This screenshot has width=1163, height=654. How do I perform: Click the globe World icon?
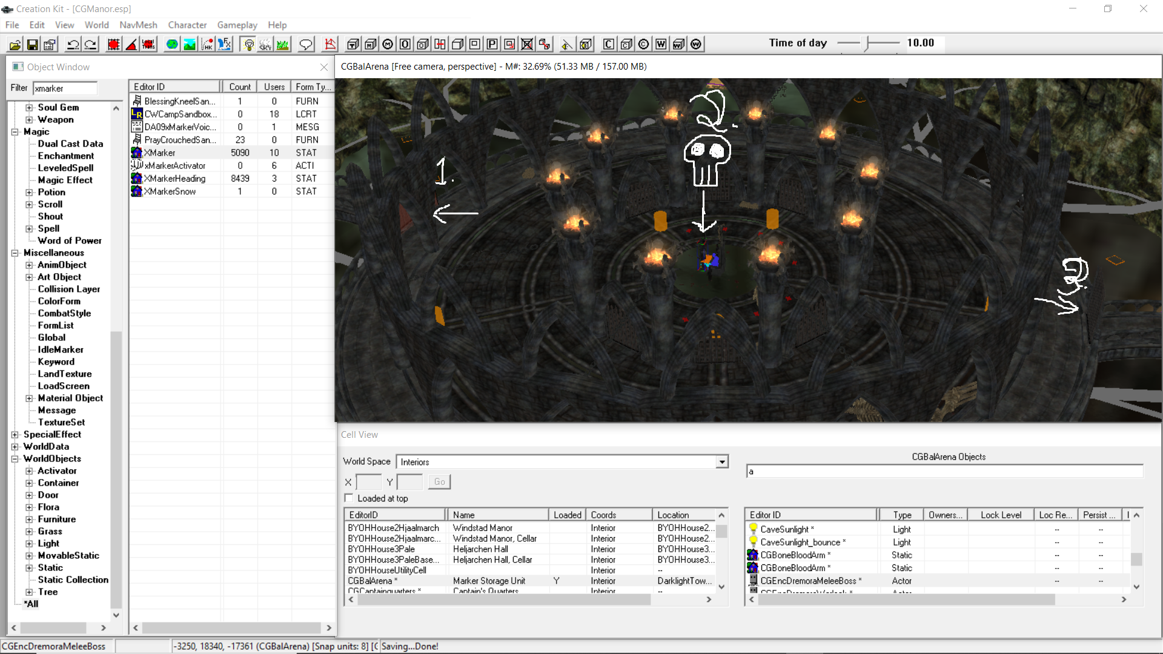(172, 44)
